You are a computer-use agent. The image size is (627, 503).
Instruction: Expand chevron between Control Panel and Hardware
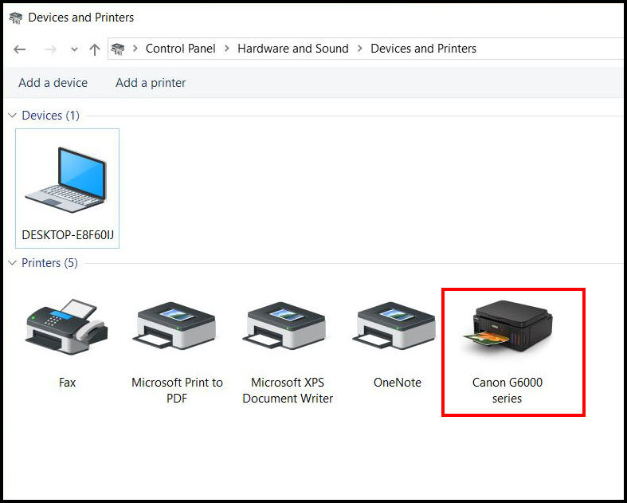[x=227, y=49]
